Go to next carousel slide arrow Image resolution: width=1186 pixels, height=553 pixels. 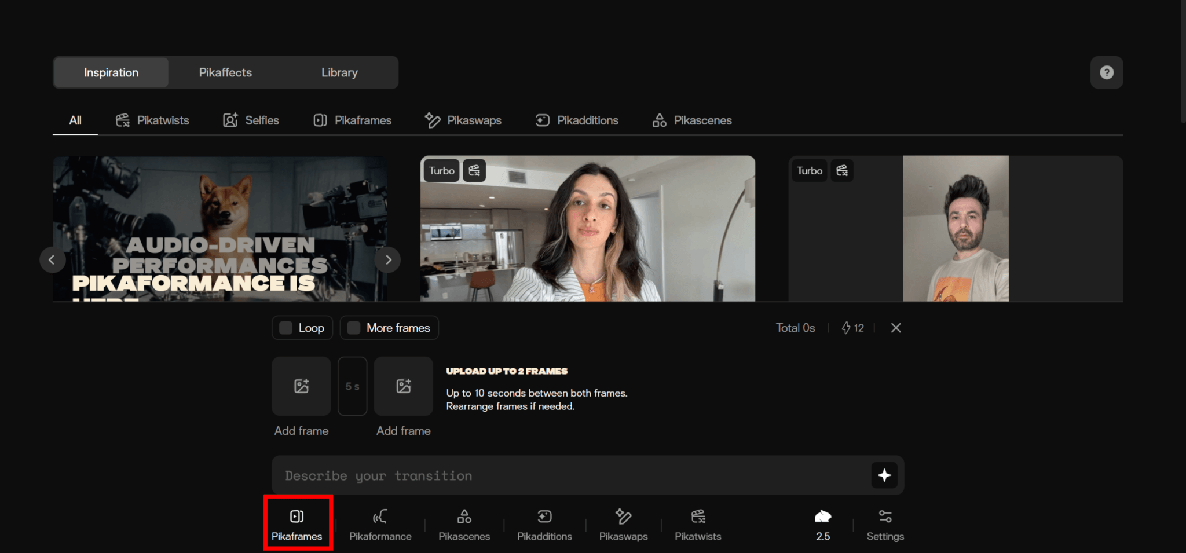(x=388, y=260)
